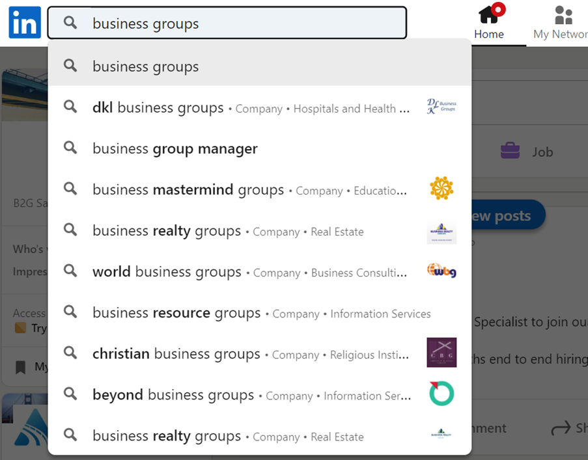588x460 pixels.
Task: Click the gold Premium square icon by 'Try'
Action: pyautogui.click(x=20, y=328)
